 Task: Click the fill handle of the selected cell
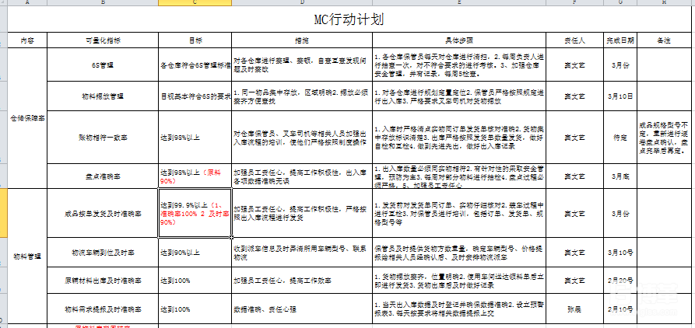[232, 237]
